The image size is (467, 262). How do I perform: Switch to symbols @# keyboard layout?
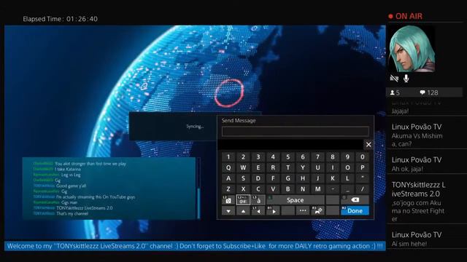pyautogui.click(x=243, y=200)
